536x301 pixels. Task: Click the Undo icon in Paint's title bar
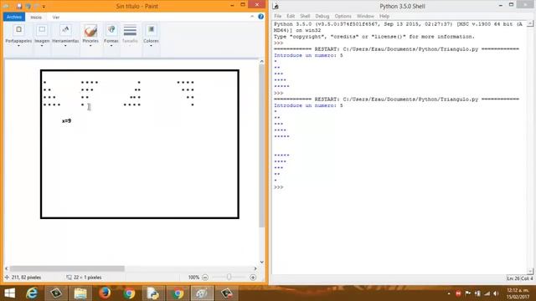[x=28, y=6]
